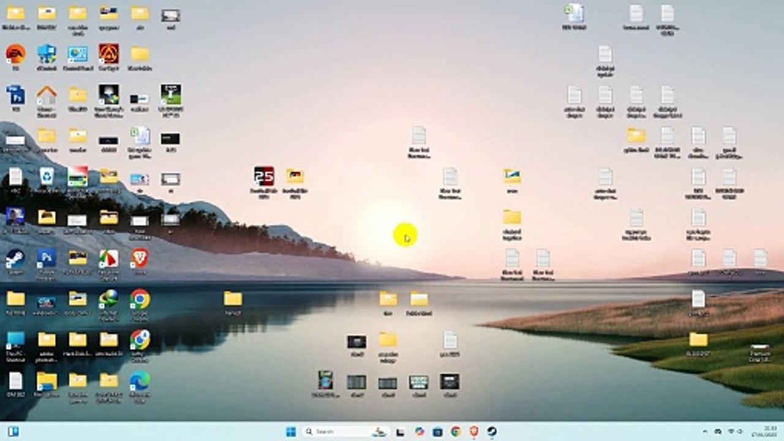Select the red-and-green triangle app shortcut
This screenshot has width=784, height=441.
(x=109, y=258)
